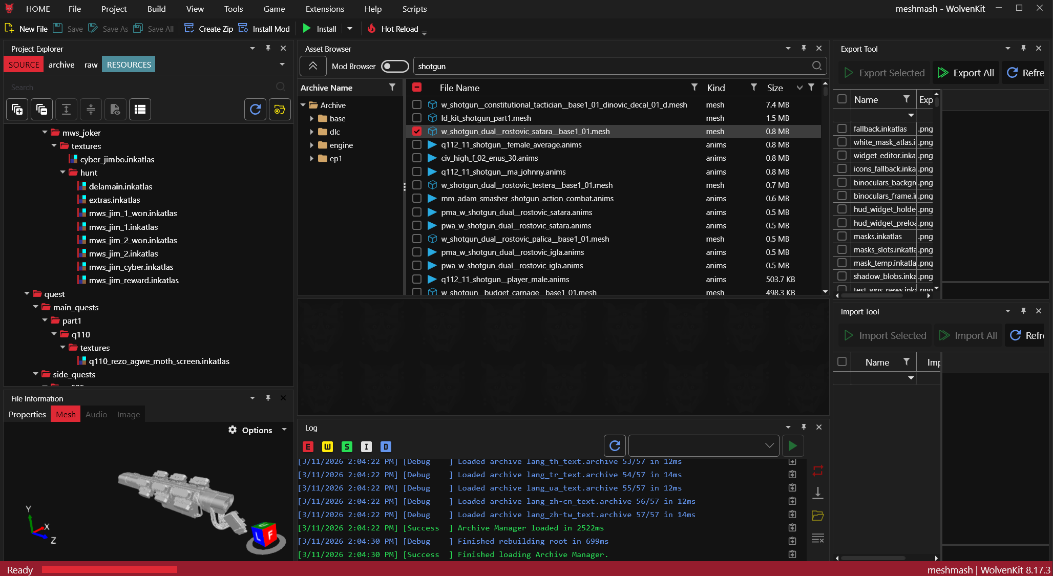The image size is (1053, 576).
Task: Open the Create Zip toolbar icon
Action: tap(189, 28)
